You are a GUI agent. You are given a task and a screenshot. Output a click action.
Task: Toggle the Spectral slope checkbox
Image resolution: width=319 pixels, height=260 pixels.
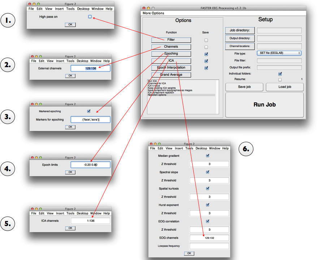[207, 172]
